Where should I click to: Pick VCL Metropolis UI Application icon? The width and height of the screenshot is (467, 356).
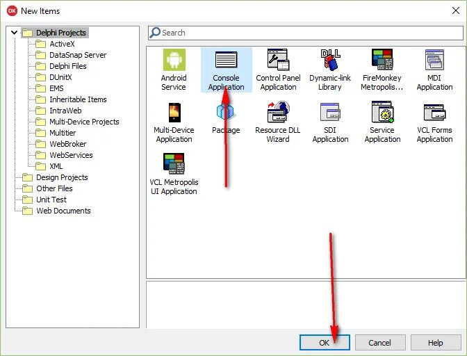point(174,163)
